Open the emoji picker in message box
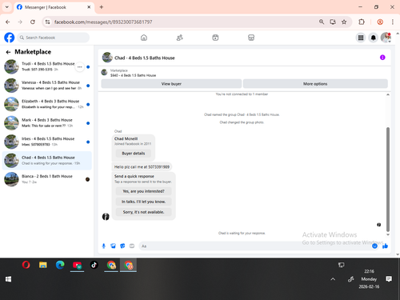400x300 pixels. (374, 246)
